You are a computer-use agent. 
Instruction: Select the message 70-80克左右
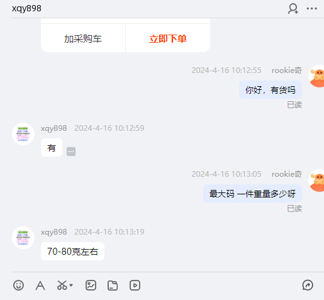[x=72, y=252]
